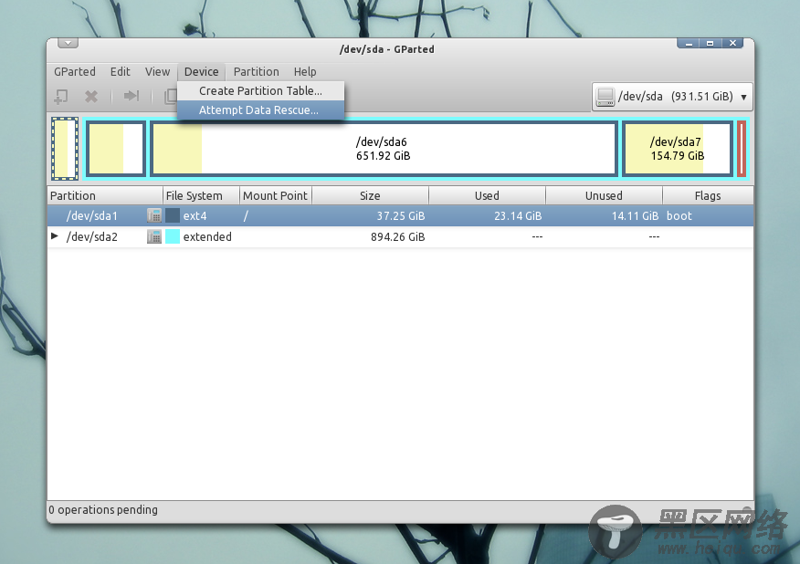Open the Help menu
Image resolution: width=800 pixels, height=564 pixels.
[x=305, y=72]
